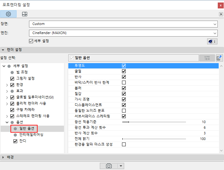The width and height of the screenshot is (224, 170).
Task: Click the CineRender info icon button
Action: point(212,42)
